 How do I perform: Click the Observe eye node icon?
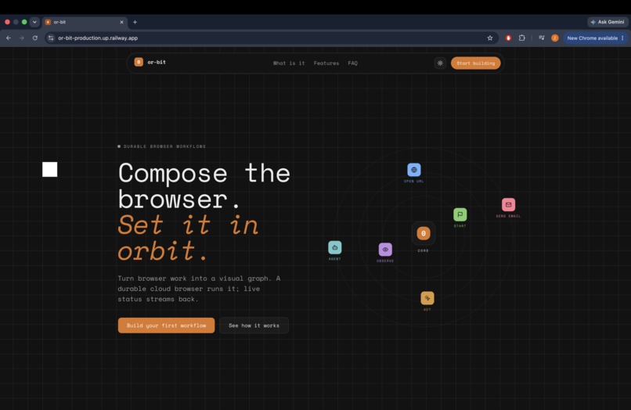tap(385, 250)
